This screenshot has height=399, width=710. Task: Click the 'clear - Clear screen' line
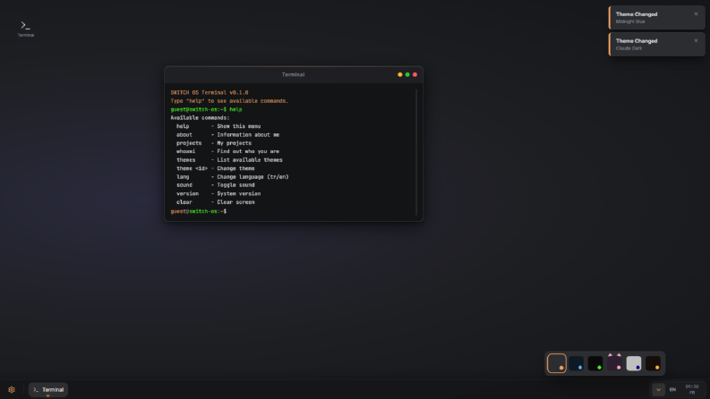click(x=216, y=202)
